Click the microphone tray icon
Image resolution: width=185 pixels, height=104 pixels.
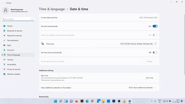tap(155, 101)
